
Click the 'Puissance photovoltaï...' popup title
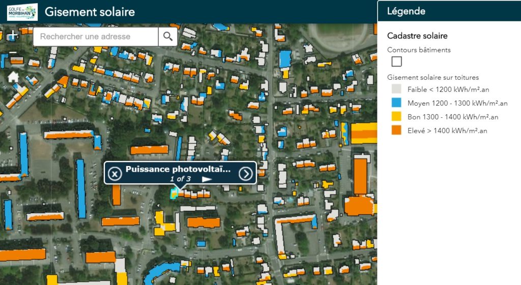click(x=178, y=169)
